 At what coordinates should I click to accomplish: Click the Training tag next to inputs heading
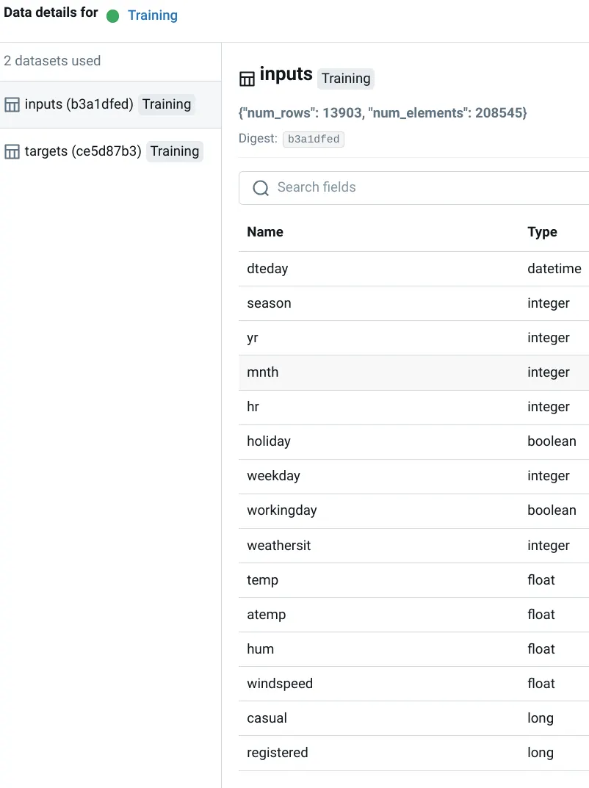[346, 79]
